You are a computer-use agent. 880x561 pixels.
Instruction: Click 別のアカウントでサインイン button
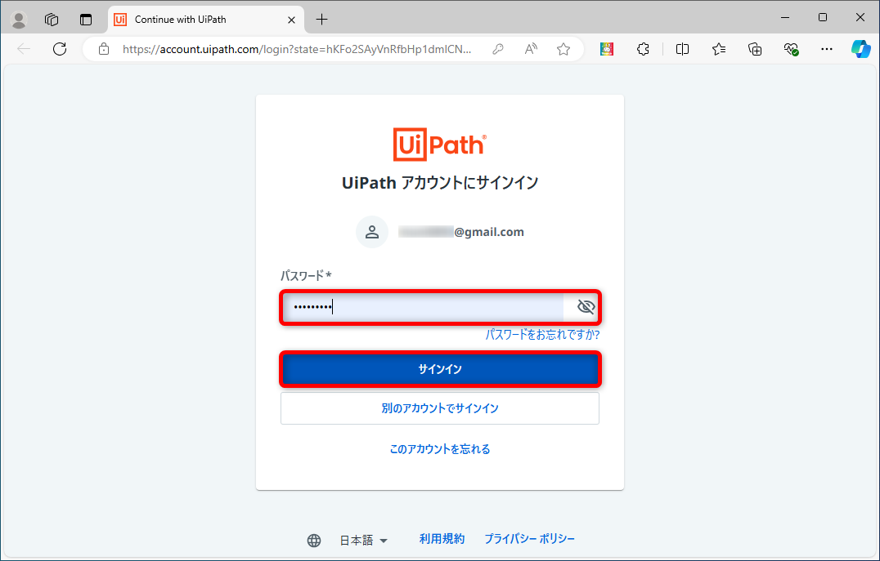point(440,408)
